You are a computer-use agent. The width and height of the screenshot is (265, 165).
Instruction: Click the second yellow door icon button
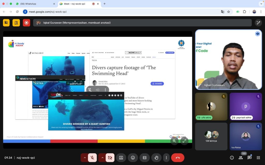16,23
